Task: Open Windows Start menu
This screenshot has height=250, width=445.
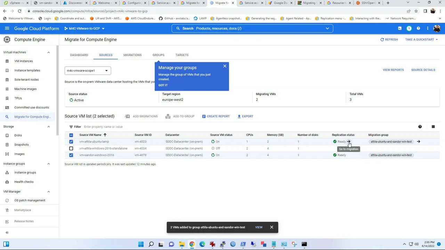Action: [x=141, y=244]
